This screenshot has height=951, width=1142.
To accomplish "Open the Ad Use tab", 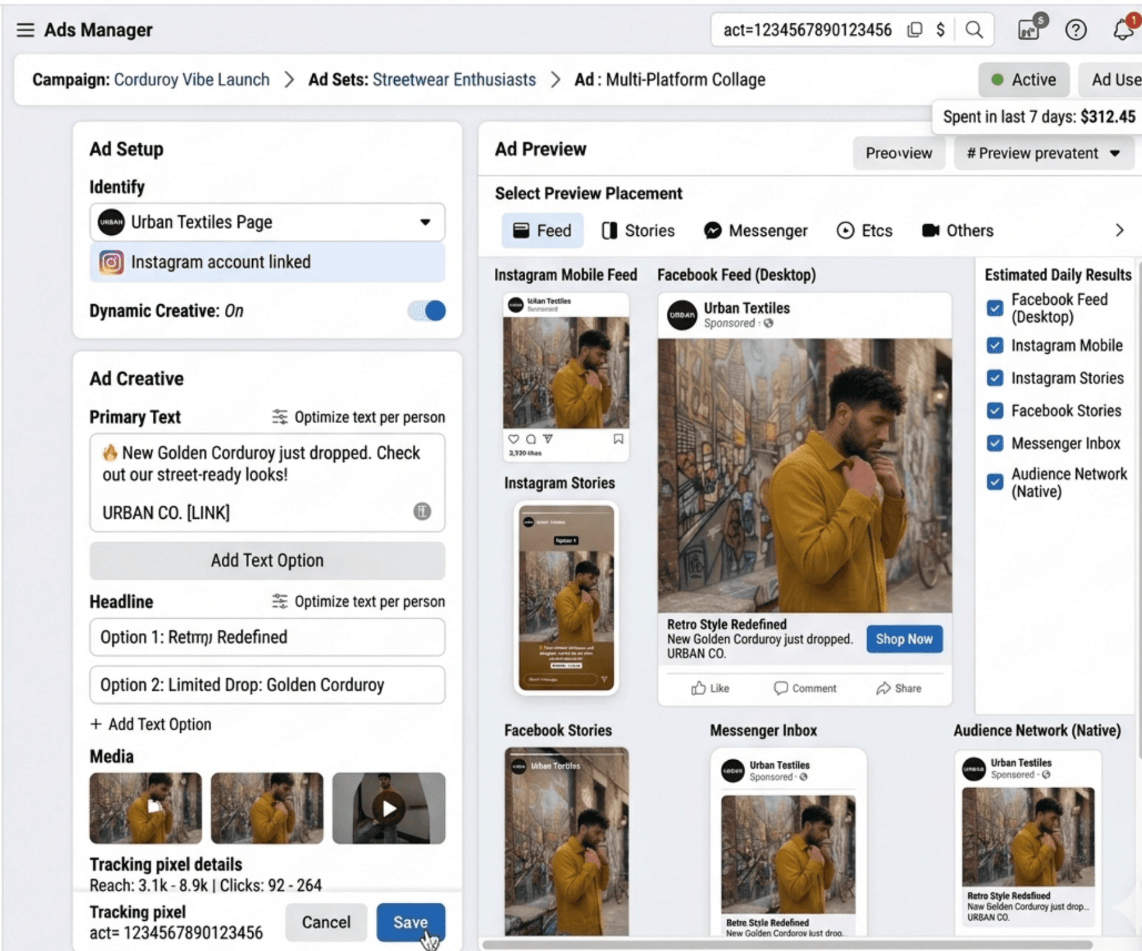I will tap(1111, 80).
